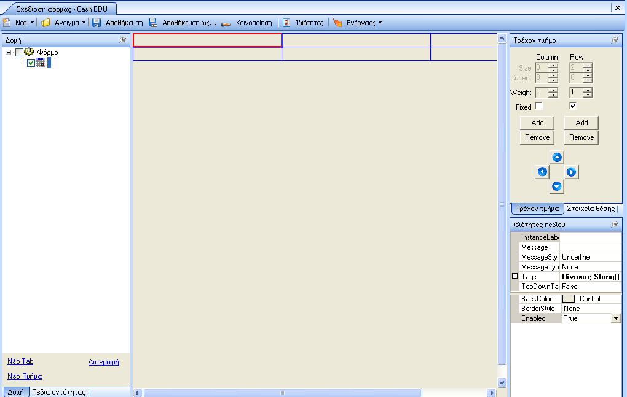627x397 pixels.
Task: Expand the Tags property
Action: [515, 276]
